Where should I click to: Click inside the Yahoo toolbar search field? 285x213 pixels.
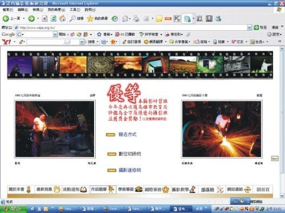(x=53, y=42)
